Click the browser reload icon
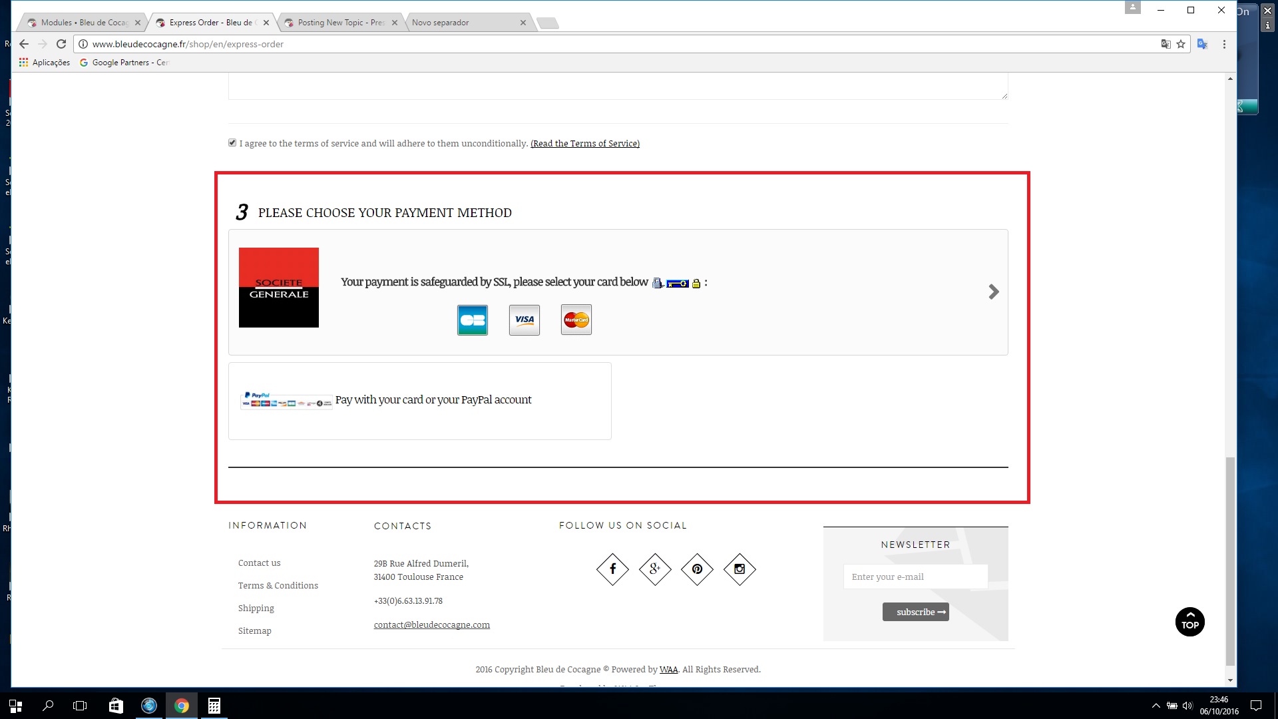The height and width of the screenshot is (719, 1278). 61,44
